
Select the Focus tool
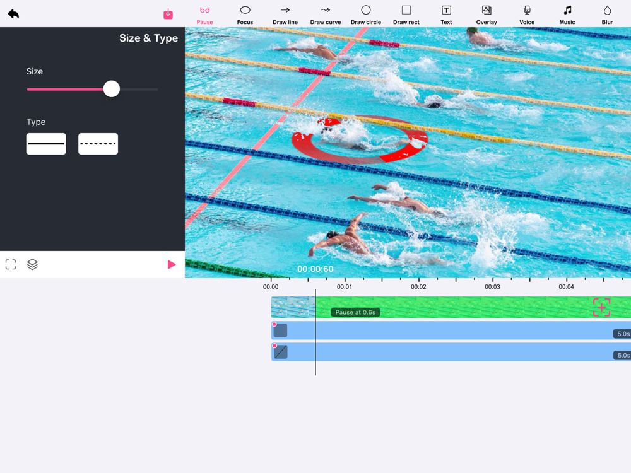coord(245,15)
